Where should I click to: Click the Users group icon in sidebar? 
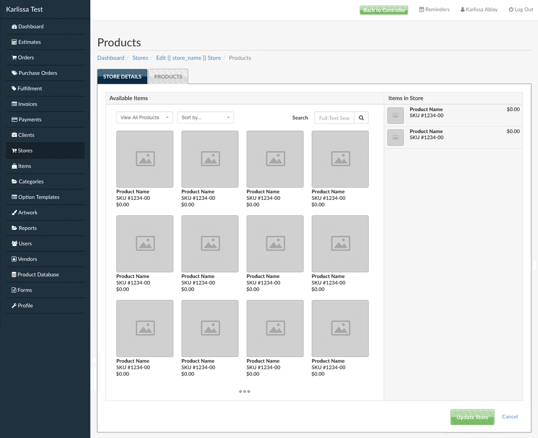(14, 243)
